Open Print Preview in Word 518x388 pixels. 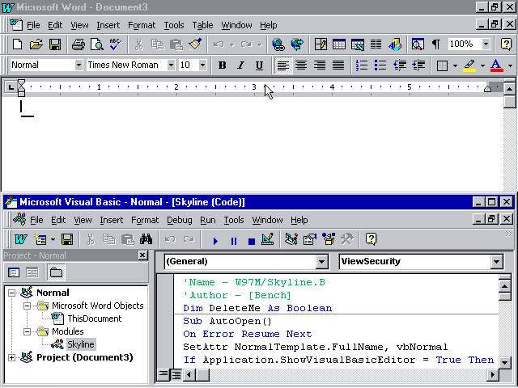click(97, 44)
